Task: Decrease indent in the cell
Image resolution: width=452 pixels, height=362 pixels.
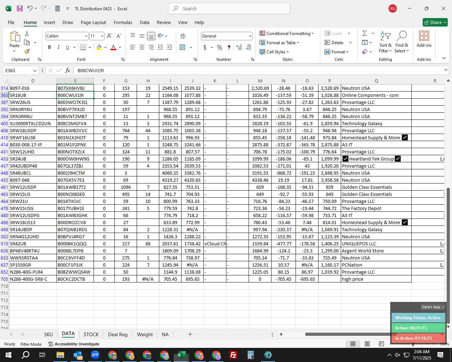Action: coord(160,47)
